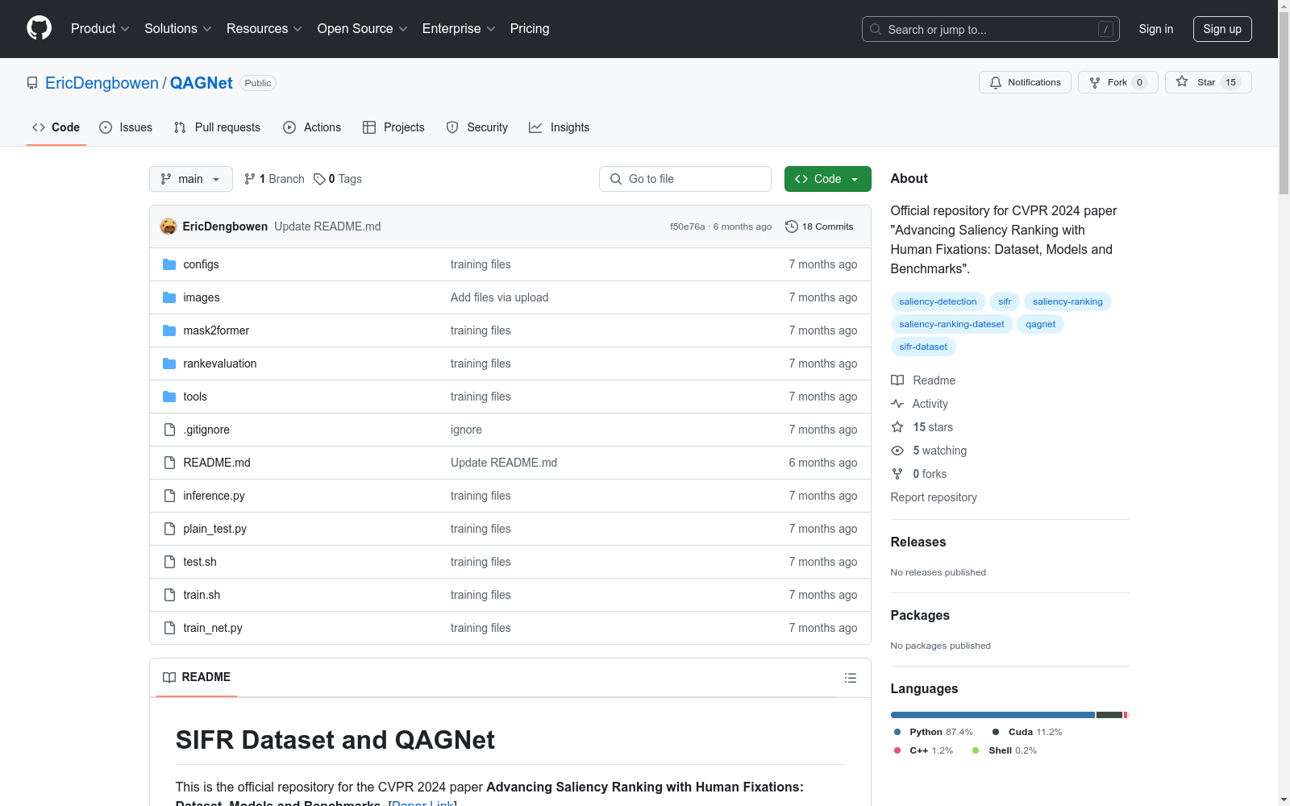The height and width of the screenshot is (806, 1290).
Task: Open the QAGNet repository name link
Action: (202, 83)
